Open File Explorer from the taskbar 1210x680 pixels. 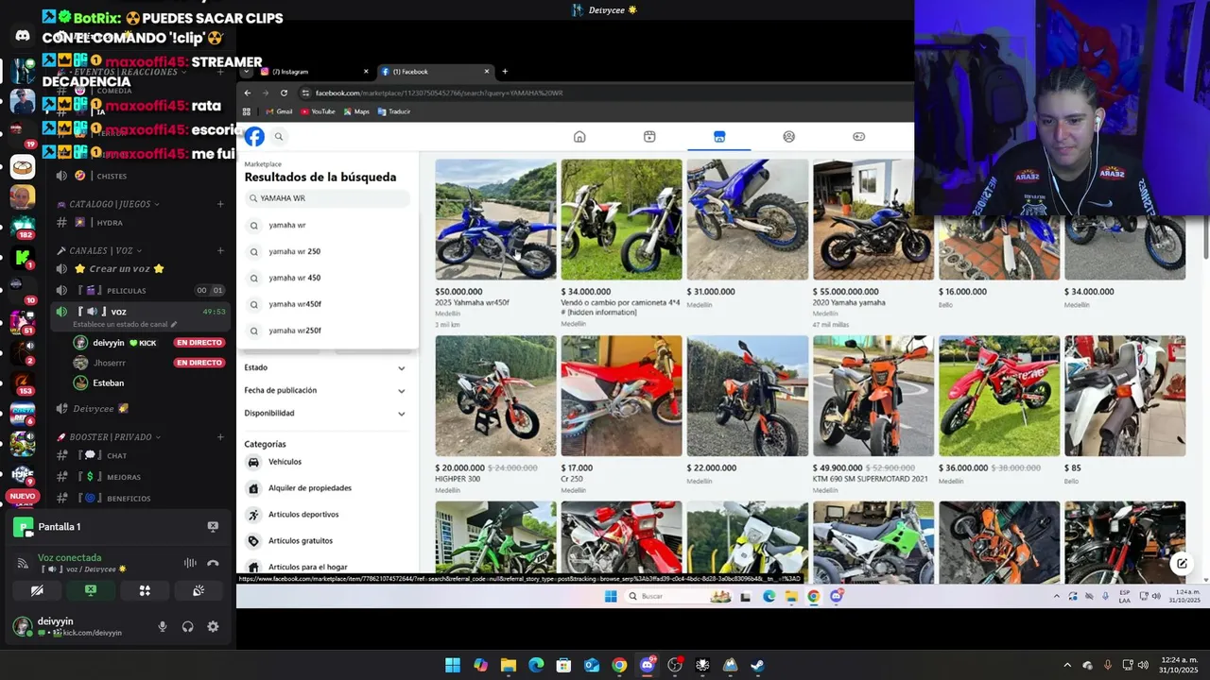point(509,665)
